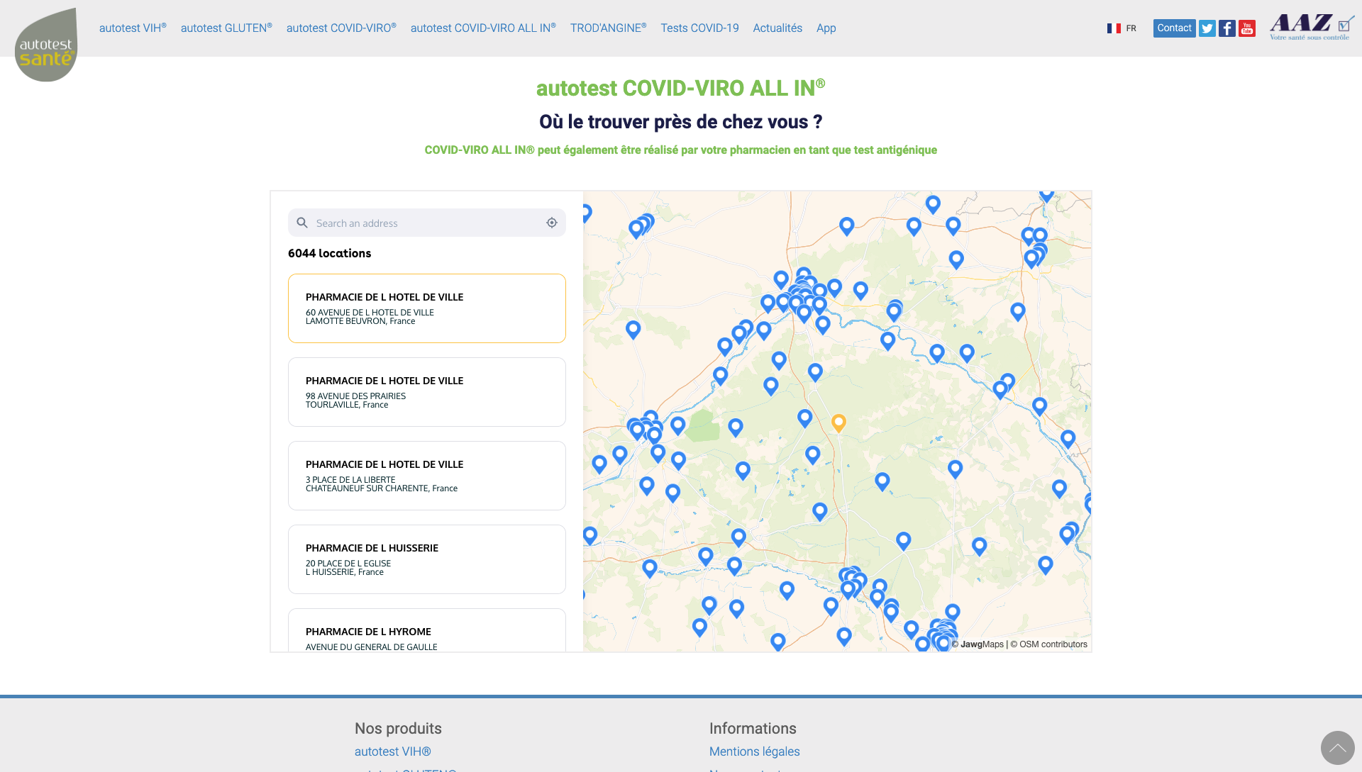
Task: Open the autotest VIH menu item
Action: (x=133, y=28)
